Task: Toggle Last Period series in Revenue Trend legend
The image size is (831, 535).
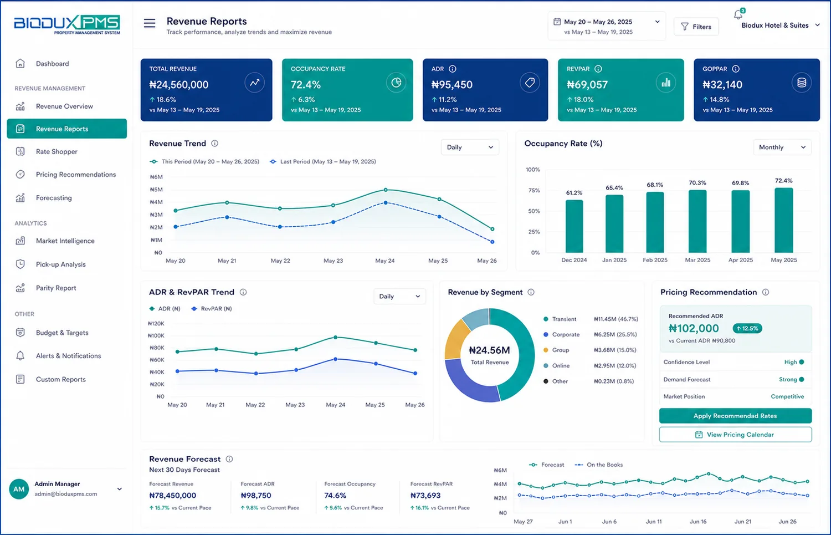Action: 322,162
